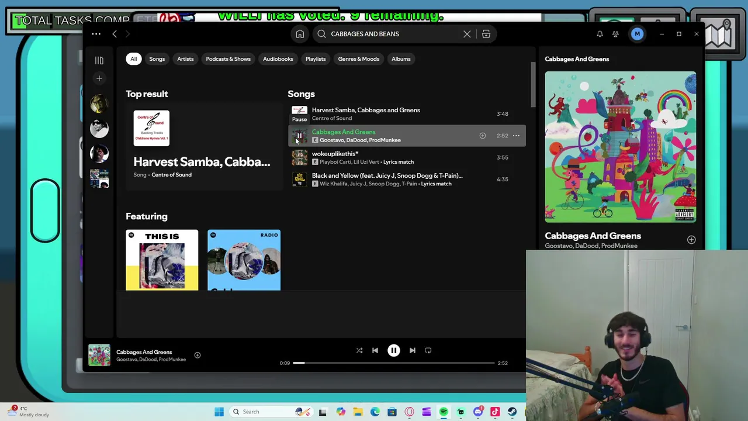Screen dimensions: 748x421
Task: Open second playlist in library sidebar
Action: [x=99, y=129]
